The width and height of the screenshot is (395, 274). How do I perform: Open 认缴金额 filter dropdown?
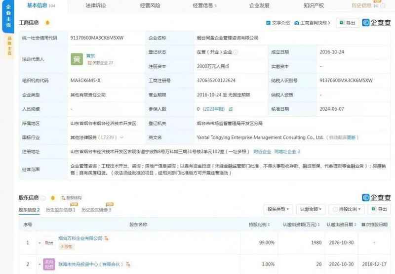tap(311, 209)
